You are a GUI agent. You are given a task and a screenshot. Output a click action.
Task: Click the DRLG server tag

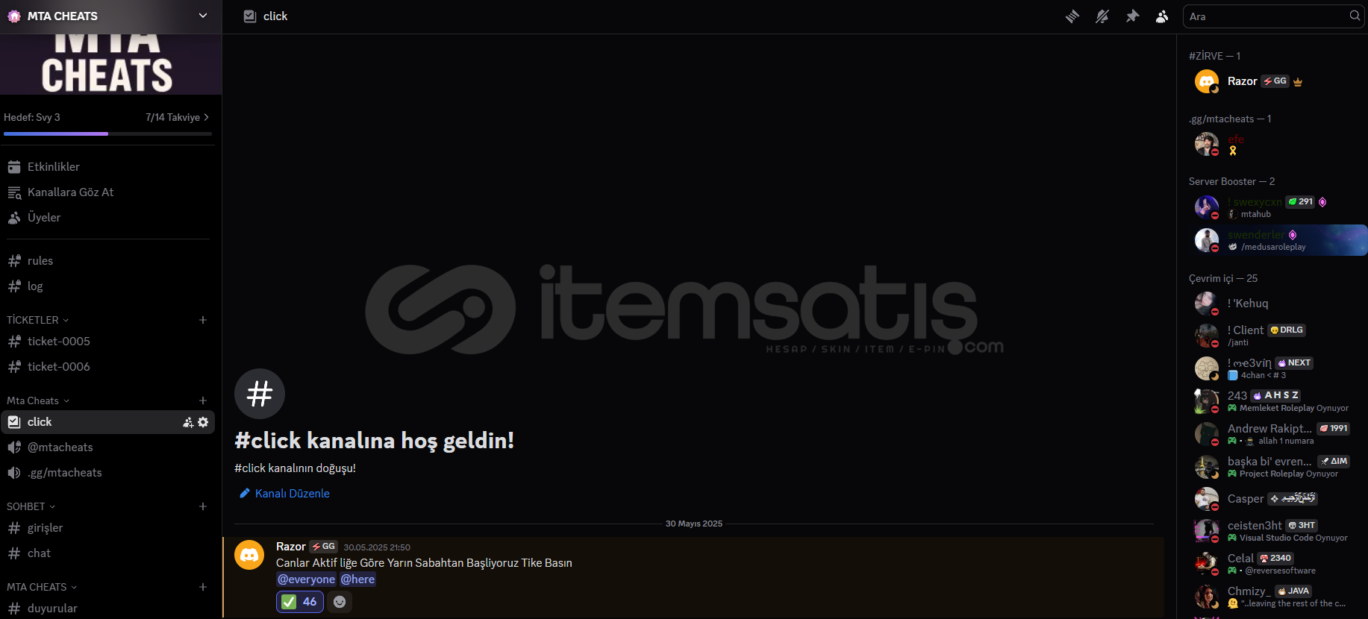coord(1287,330)
